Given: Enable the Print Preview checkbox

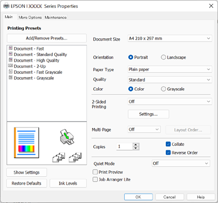Looking at the screenshot, I should click(95, 172).
